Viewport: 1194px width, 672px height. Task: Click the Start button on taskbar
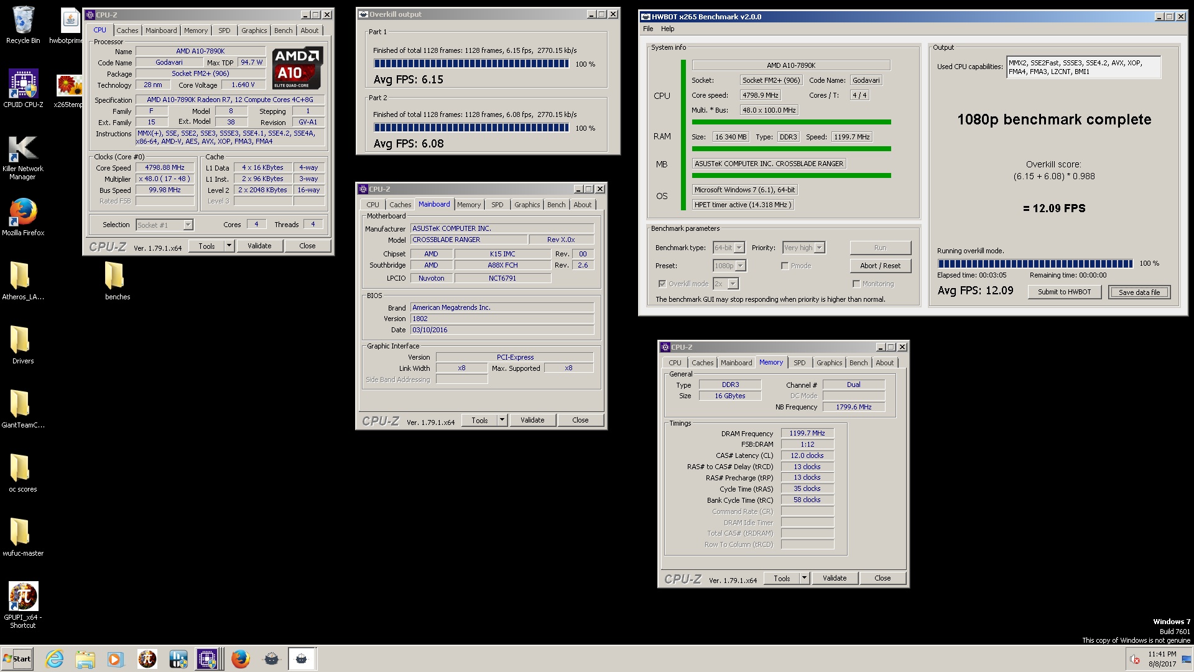(x=17, y=659)
